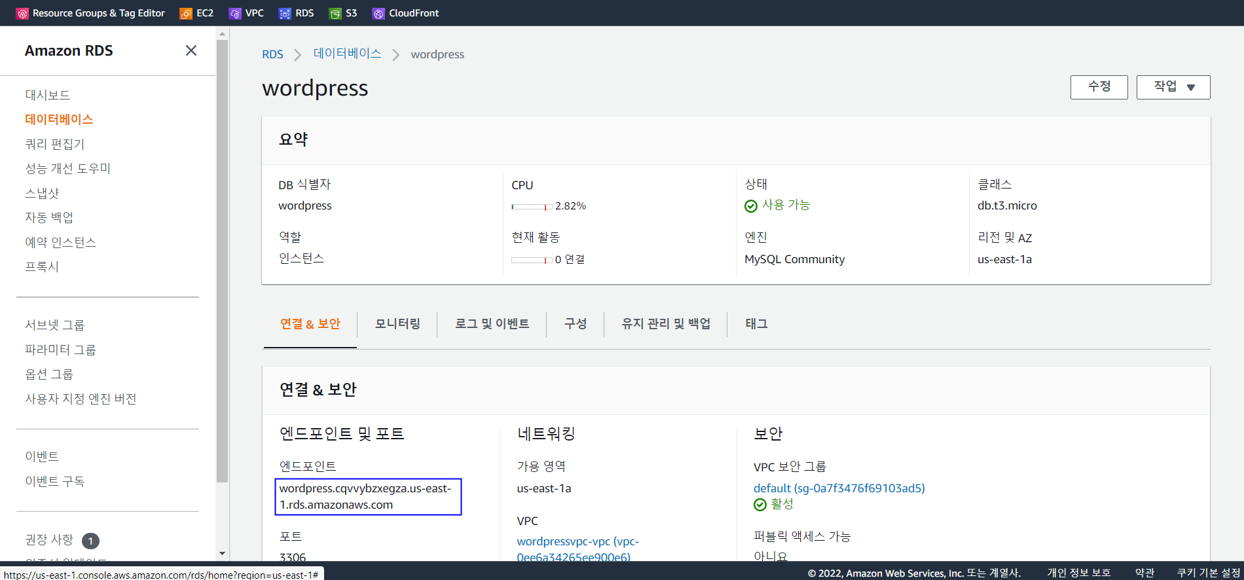Click sidebar scrollbar up arrow
The height and width of the screenshot is (580, 1244).
click(x=222, y=33)
